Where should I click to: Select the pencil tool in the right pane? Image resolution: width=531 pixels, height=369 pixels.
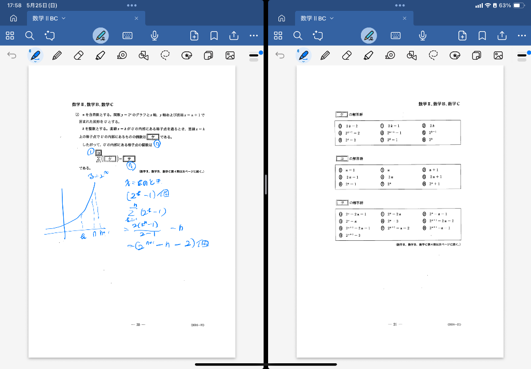click(325, 55)
